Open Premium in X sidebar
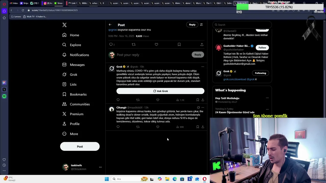This screenshot has width=326, height=183. click(73, 114)
